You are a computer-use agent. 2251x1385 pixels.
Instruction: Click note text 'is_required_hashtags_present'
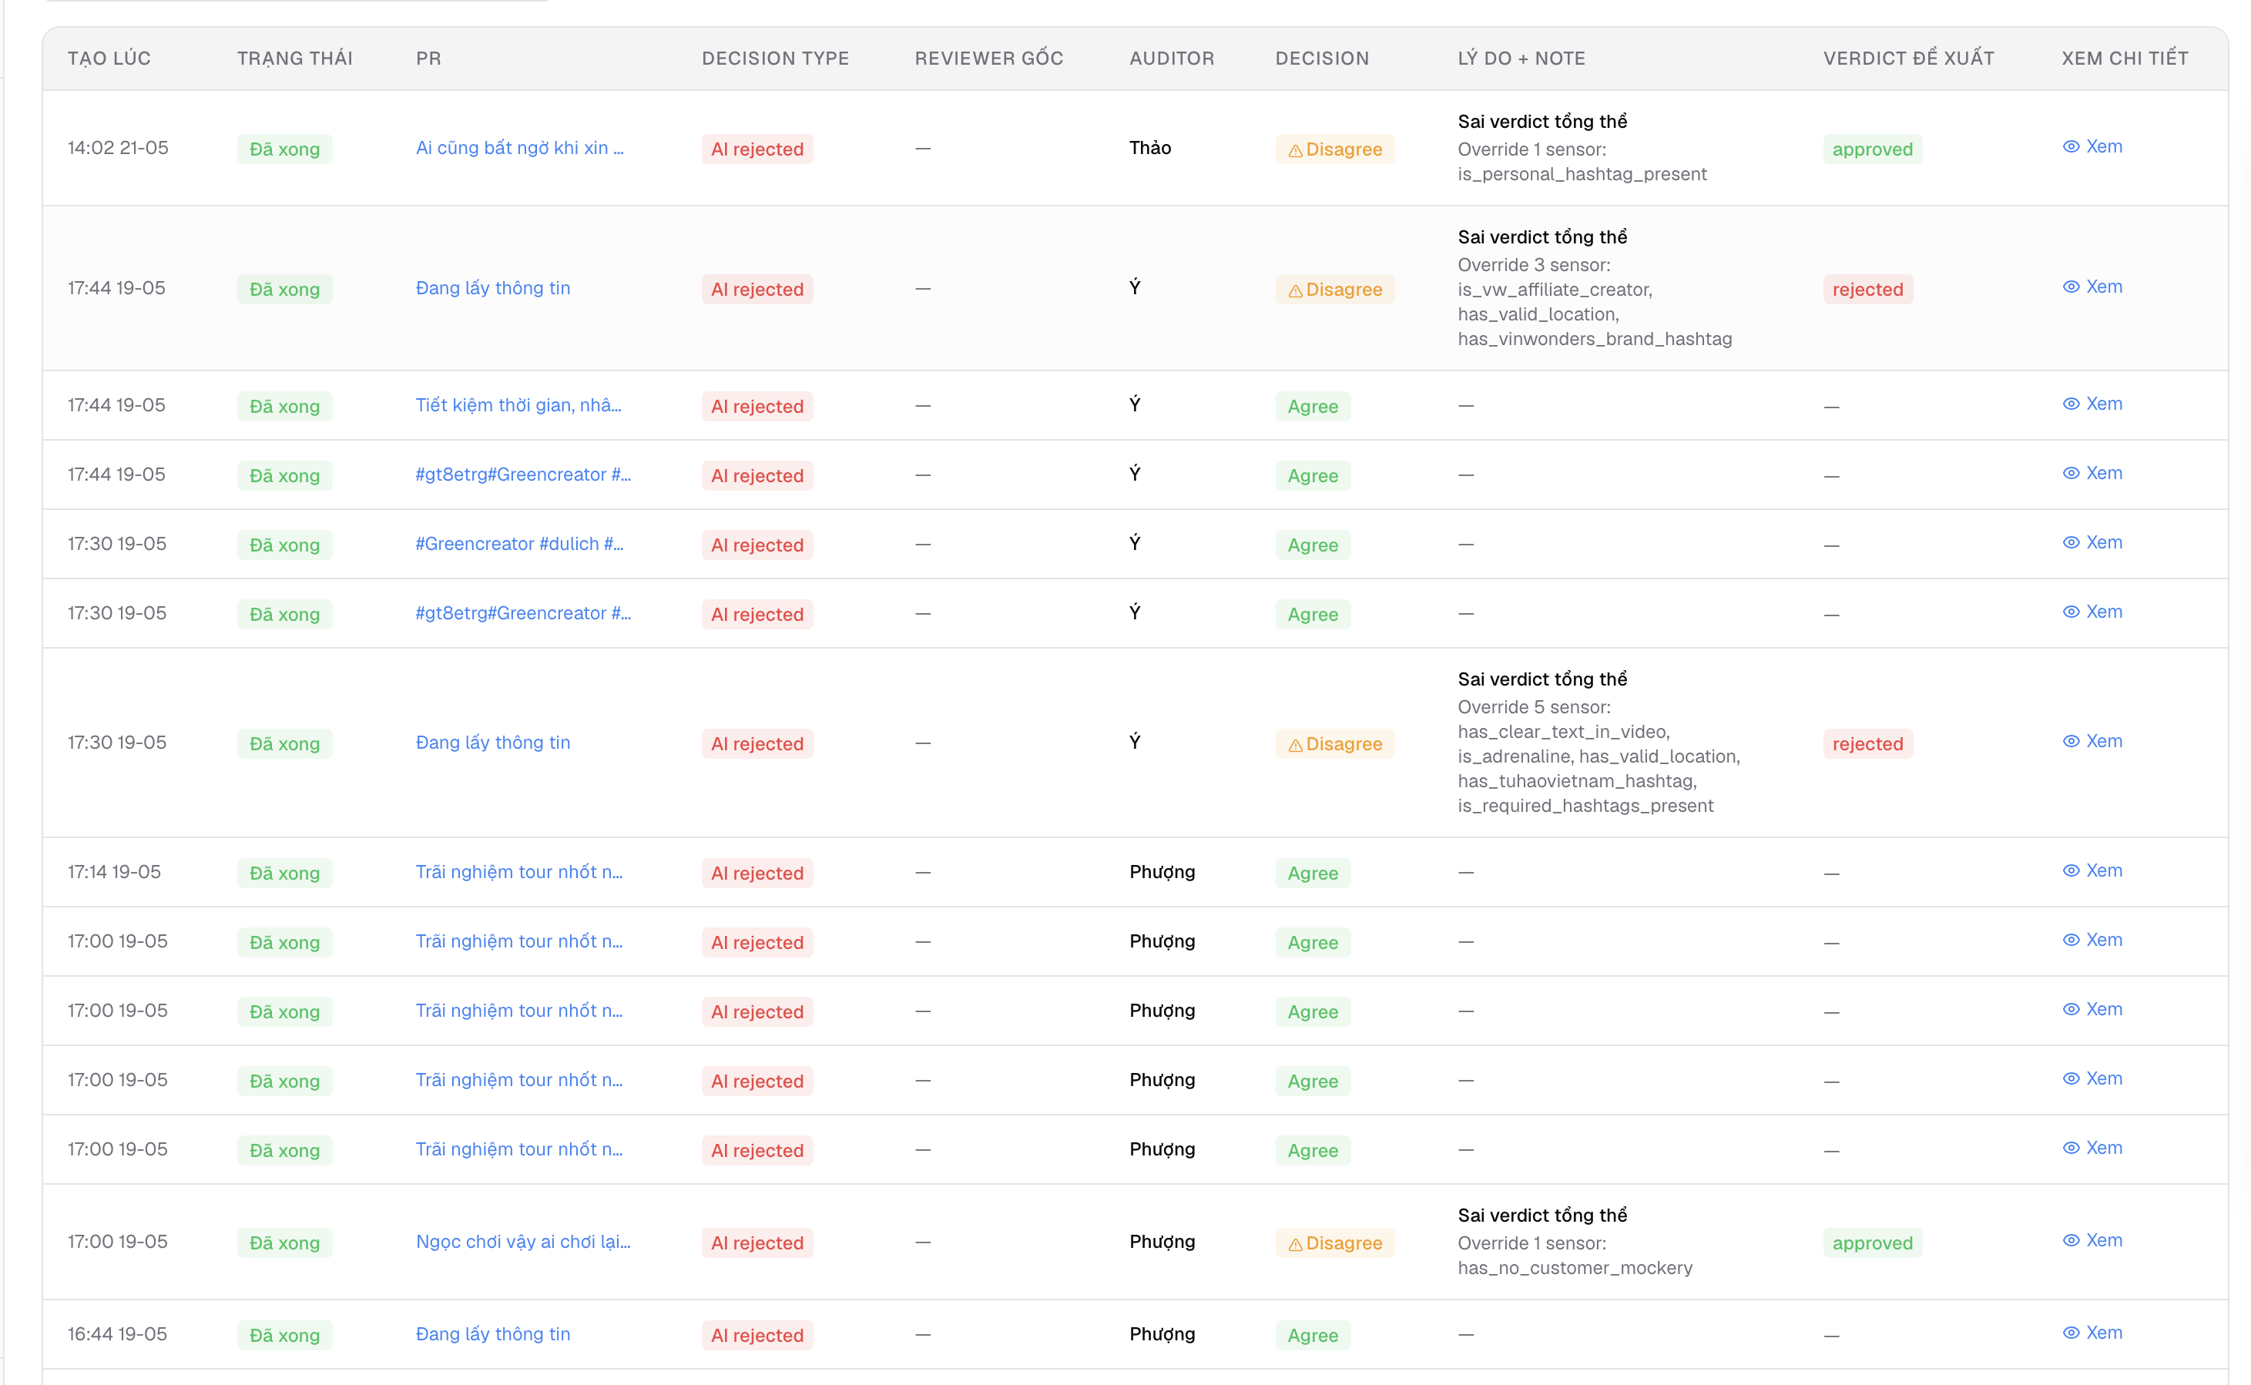point(1585,806)
